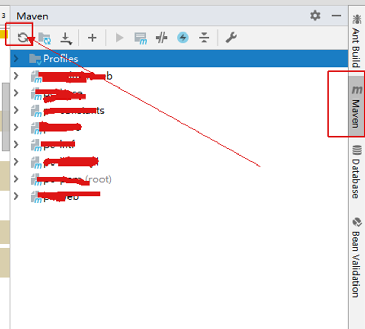Expand the (root) module node
Viewport: 365px width, 329px height.
(x=16, y=179)
